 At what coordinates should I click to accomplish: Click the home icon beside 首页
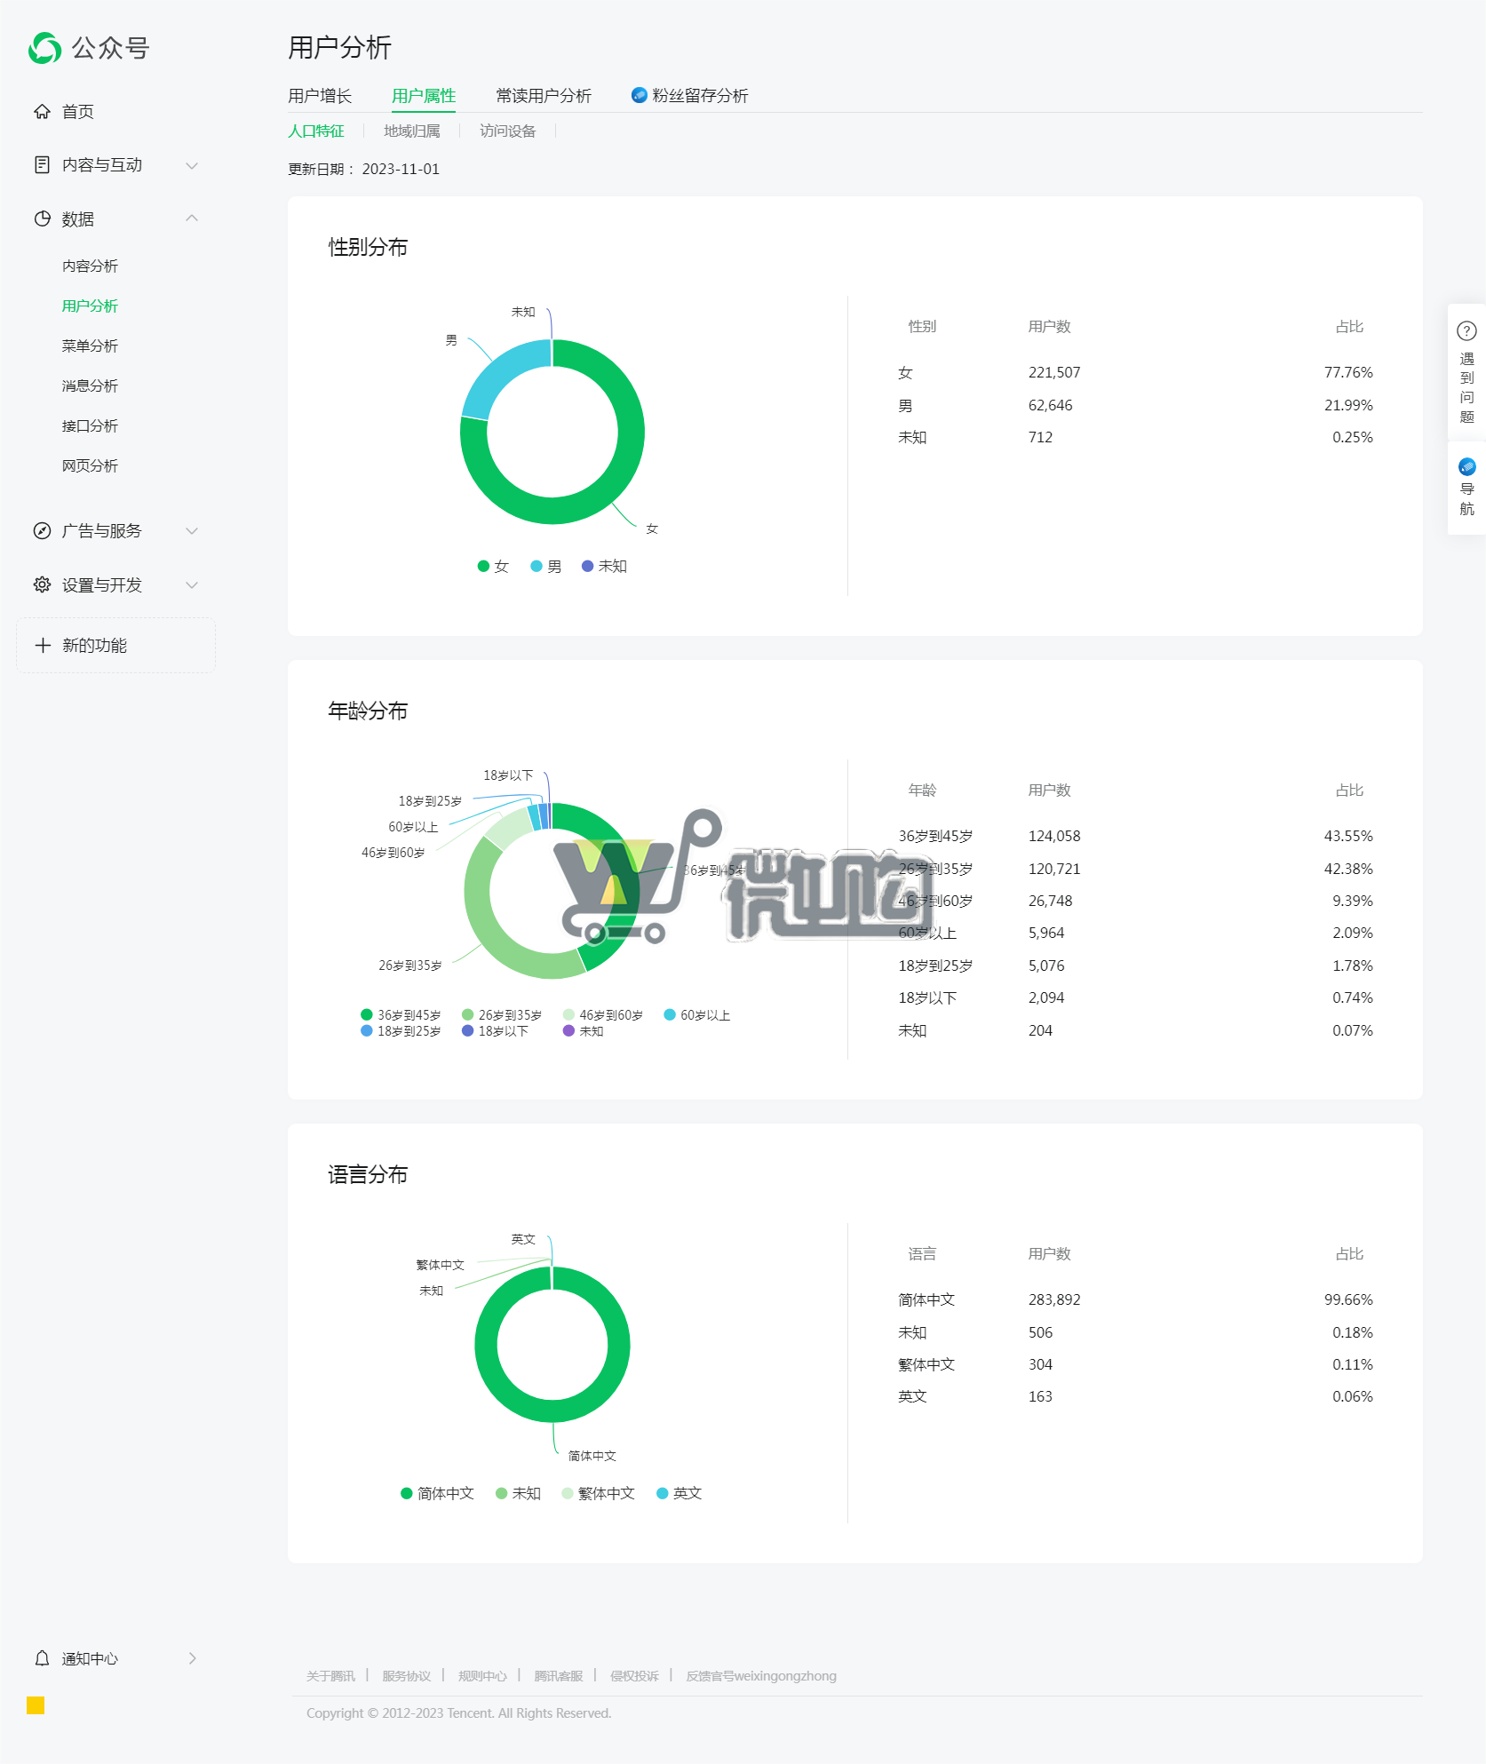pos(42,111)
